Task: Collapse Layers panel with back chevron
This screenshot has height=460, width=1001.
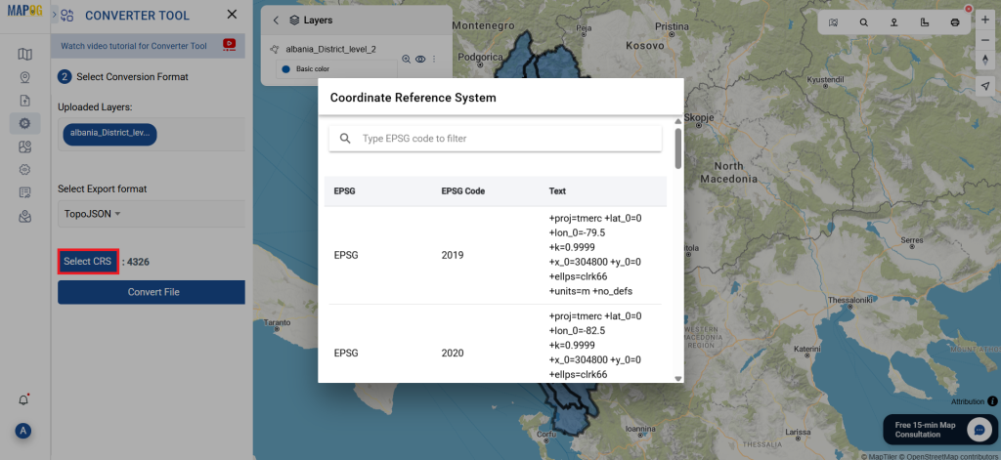Action: 276,21
